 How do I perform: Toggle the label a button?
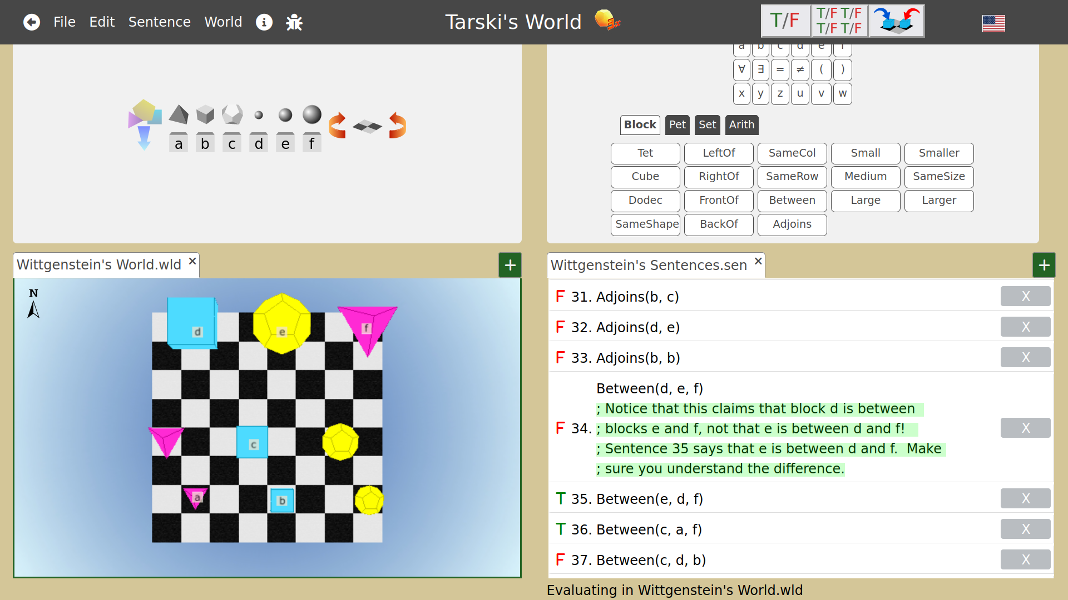pyautogui.click(x=178, y=144)
